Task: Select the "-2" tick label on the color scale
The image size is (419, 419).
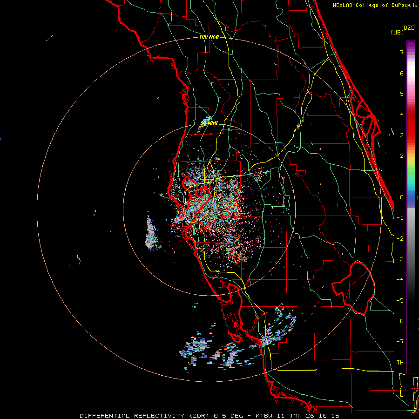Action: [x=400, y=239]
